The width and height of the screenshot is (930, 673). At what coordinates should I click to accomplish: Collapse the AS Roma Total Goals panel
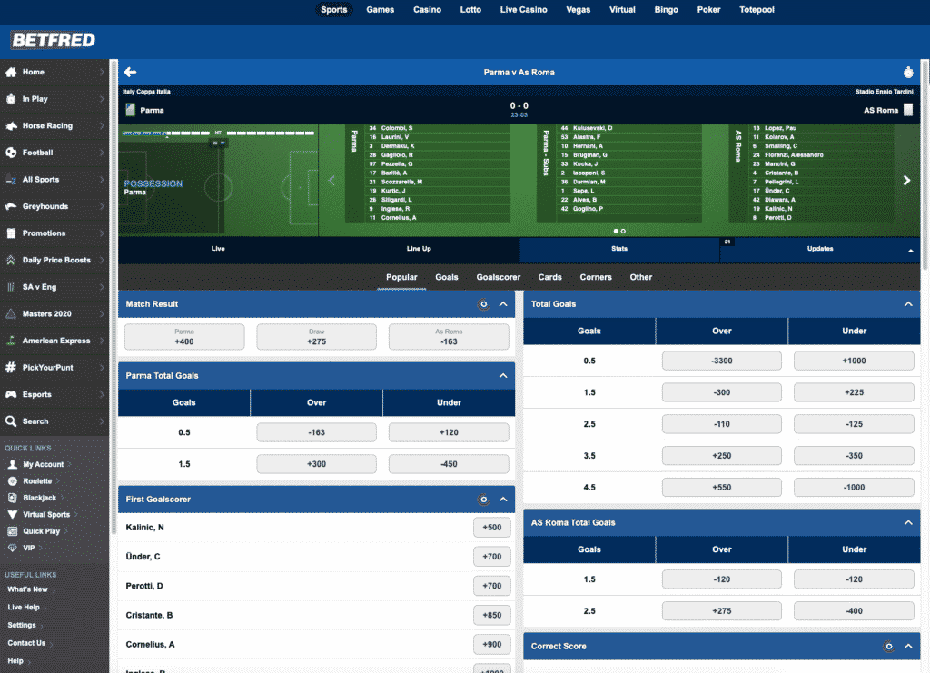click(908, 522)
